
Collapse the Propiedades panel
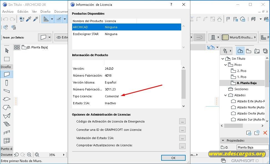coord(223,140)
